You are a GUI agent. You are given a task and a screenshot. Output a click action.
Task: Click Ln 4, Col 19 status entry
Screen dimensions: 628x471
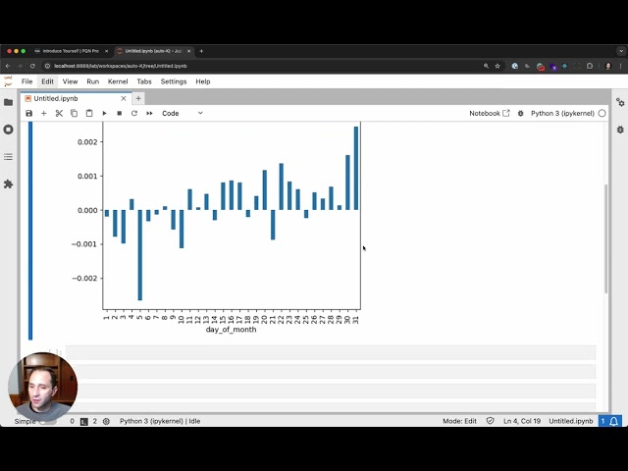522,421
